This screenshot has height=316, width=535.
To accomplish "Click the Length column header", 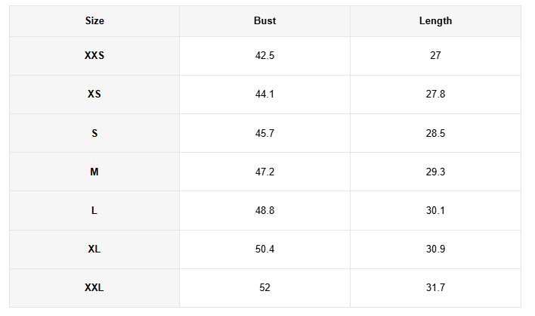I will 435,21.
